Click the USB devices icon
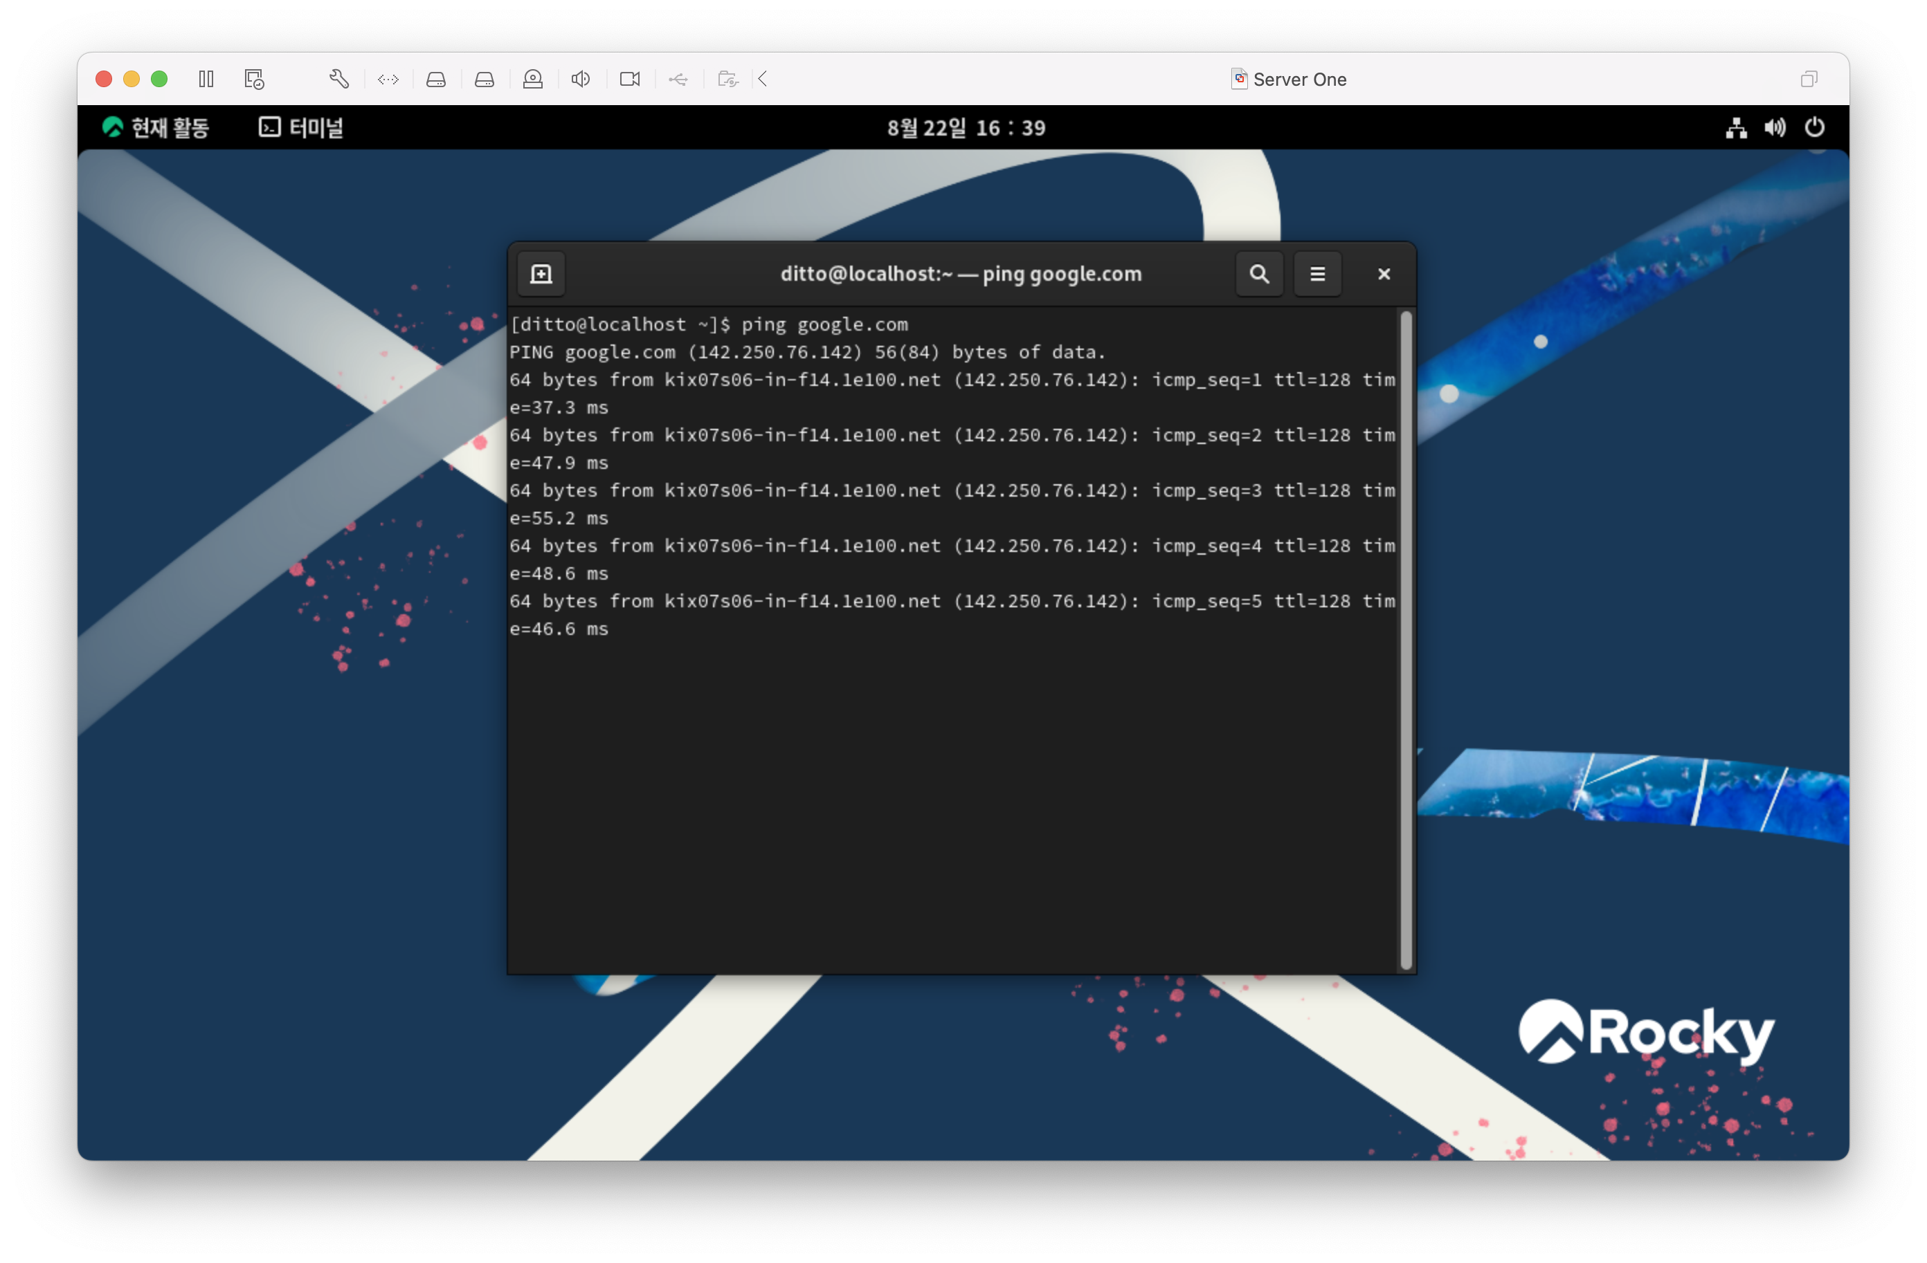Screen dimensions: 1927x1263 click(678, 78)
